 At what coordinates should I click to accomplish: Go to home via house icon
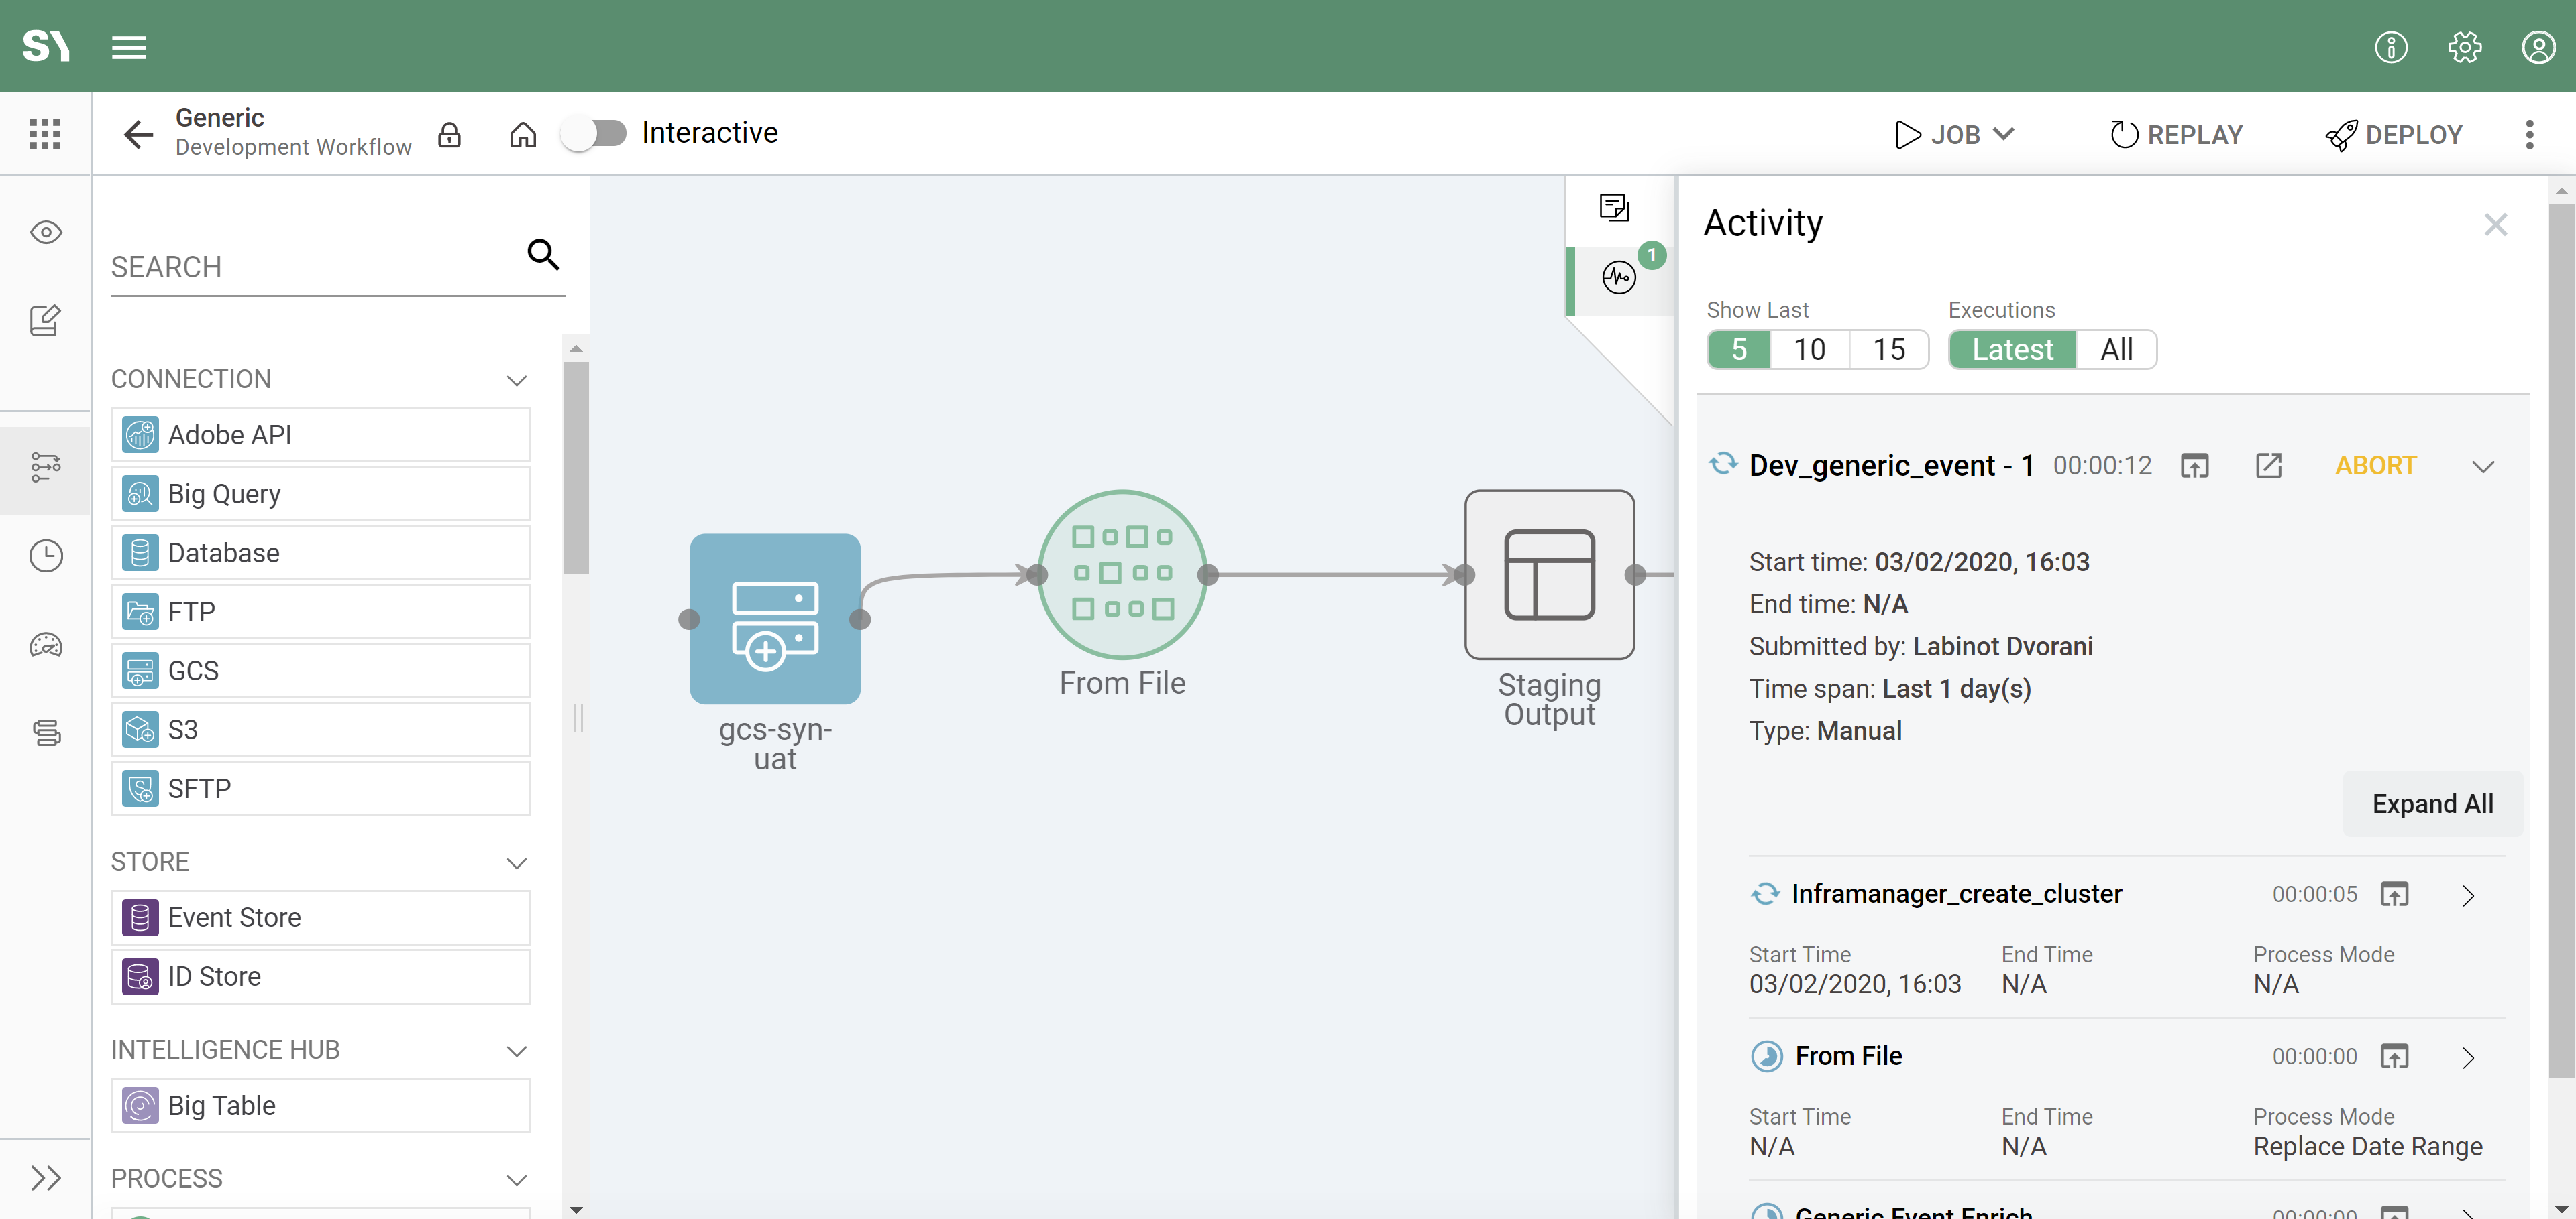click(523, 134)
